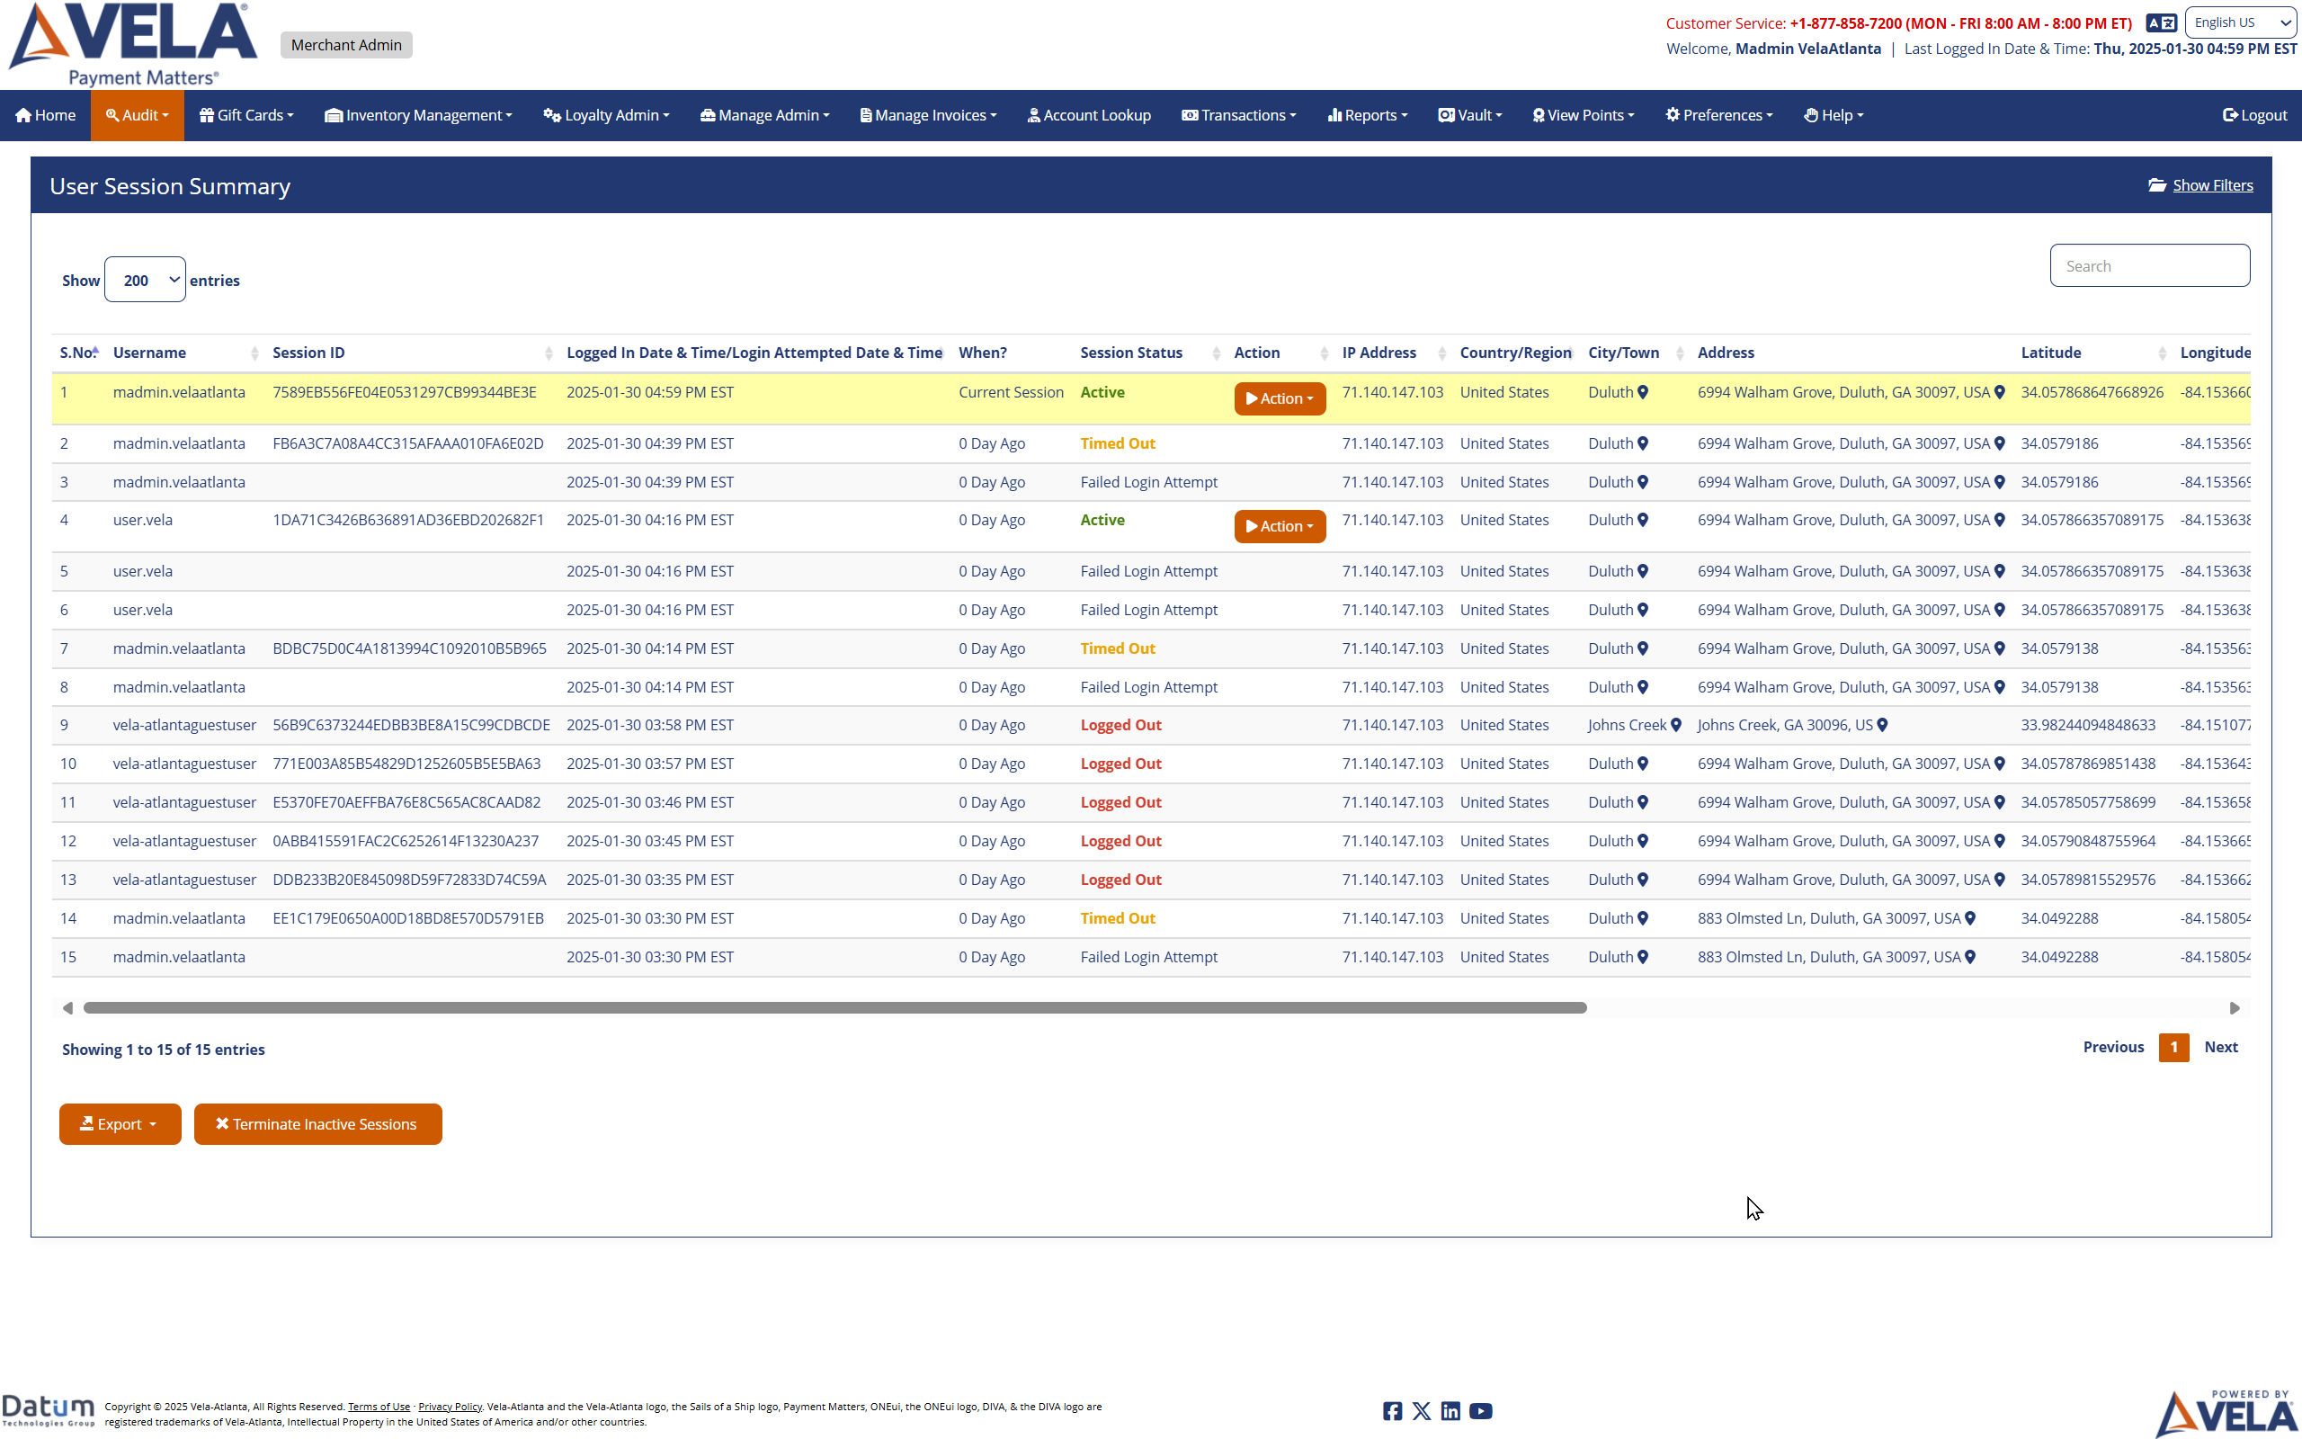This screenshot has height=1439, width=2302.
Task: Click the right arrow of the horizontal scrollbar
Action: (2235, 1008)
